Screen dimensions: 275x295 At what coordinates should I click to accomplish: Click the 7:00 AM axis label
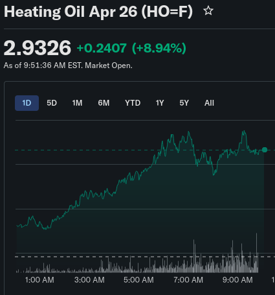188,280
